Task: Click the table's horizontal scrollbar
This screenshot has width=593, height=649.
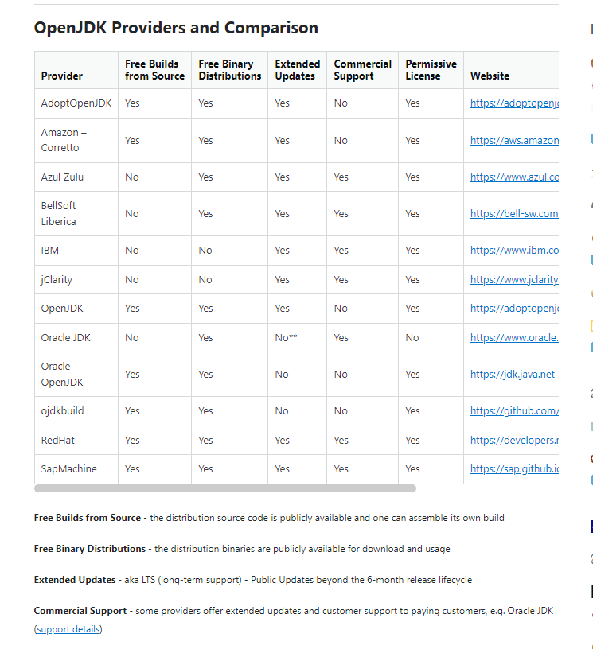Action: (224, 488)
